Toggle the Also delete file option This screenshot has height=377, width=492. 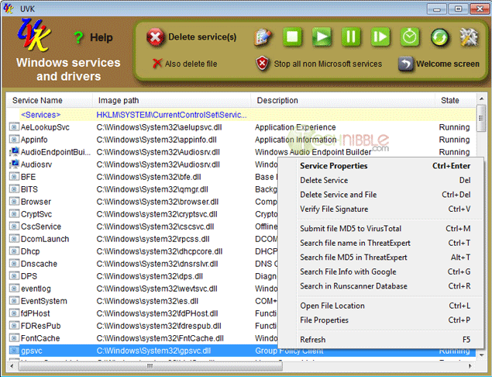184,64
